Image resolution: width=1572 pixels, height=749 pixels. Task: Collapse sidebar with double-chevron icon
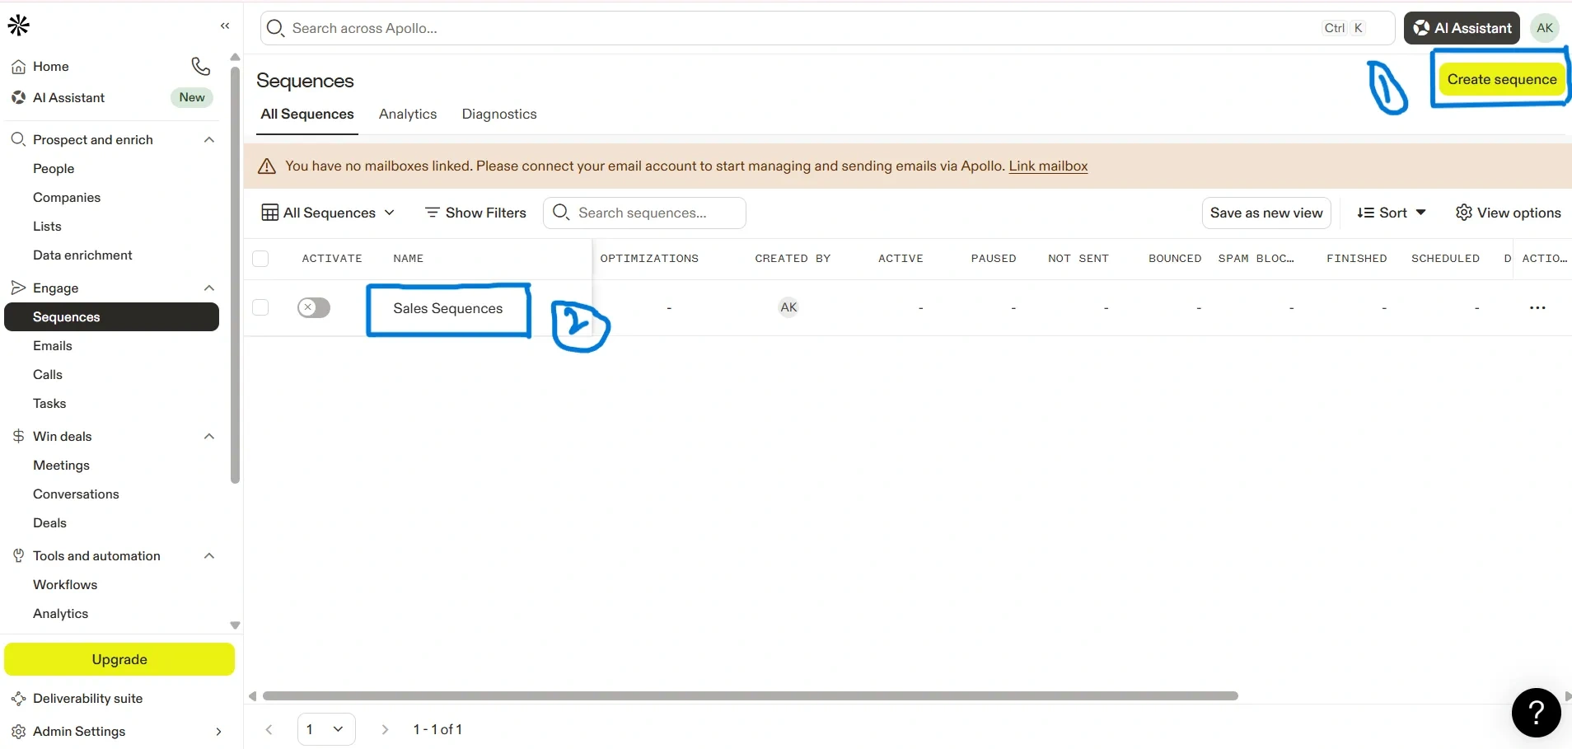[x=225, y=26]
